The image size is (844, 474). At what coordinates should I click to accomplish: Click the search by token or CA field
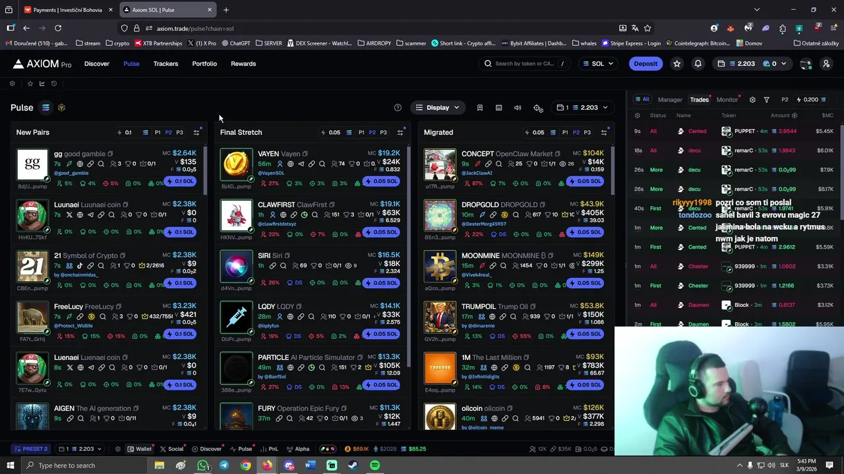coord(524,64)
